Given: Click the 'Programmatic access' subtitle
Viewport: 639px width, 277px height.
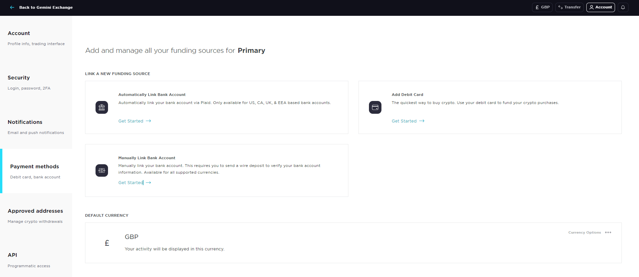Looking at the screenshot, I should pyautogui.click(x=29, y=266).
